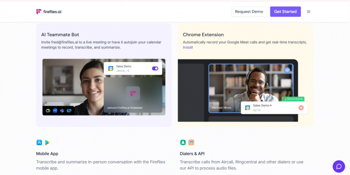Toggle the Sales Demo meeting switch

coord(155,68)
